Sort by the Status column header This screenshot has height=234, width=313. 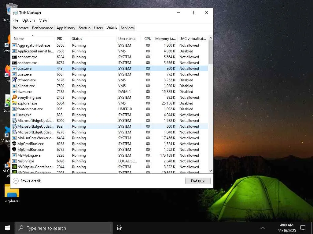click(93, 39)
